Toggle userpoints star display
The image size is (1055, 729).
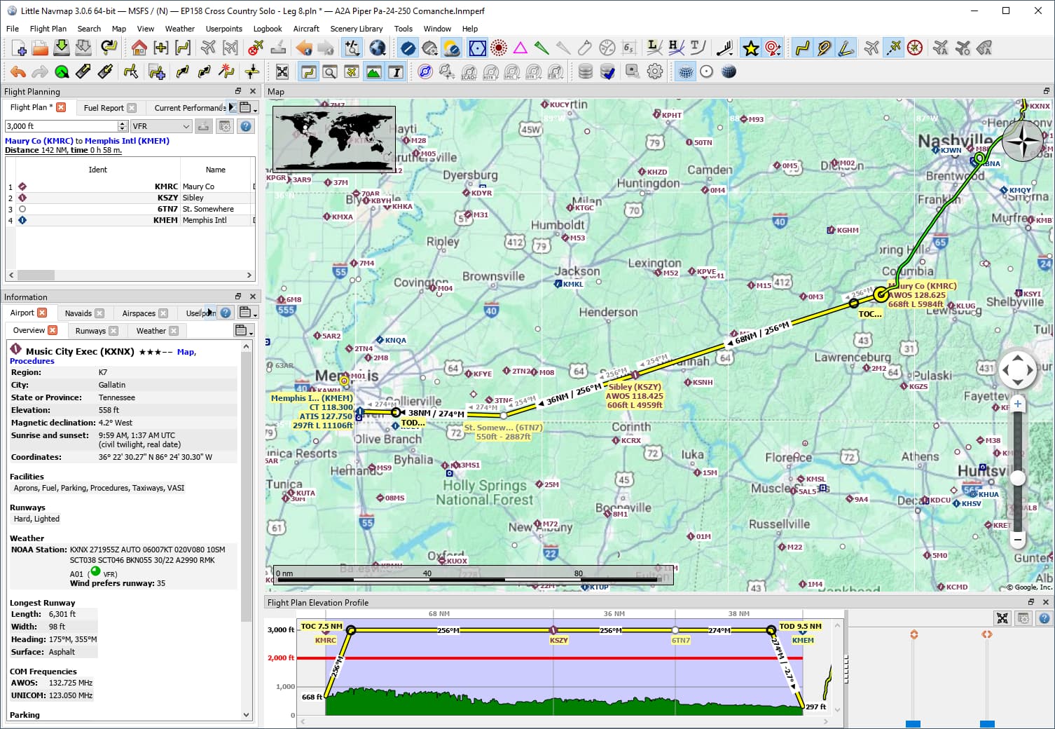click(751, 48)
